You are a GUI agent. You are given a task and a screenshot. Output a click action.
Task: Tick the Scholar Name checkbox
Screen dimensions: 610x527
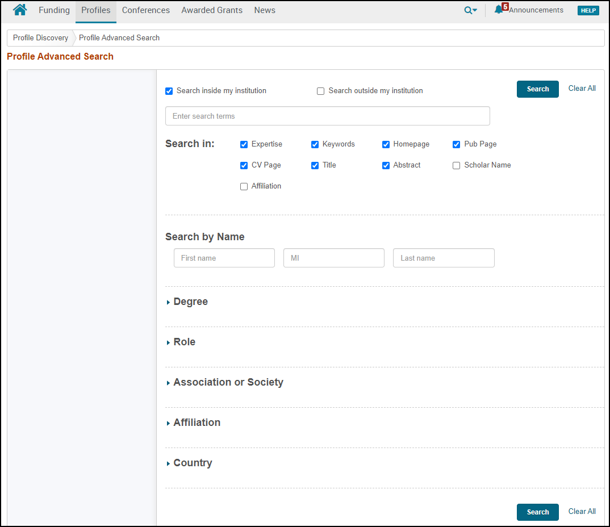456,165
